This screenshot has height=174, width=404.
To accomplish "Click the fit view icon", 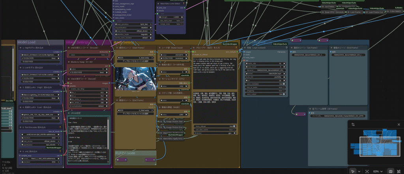I will coord(367,171).
